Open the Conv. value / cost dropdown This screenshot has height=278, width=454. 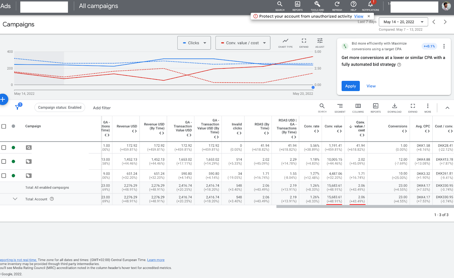pos(243,43)
